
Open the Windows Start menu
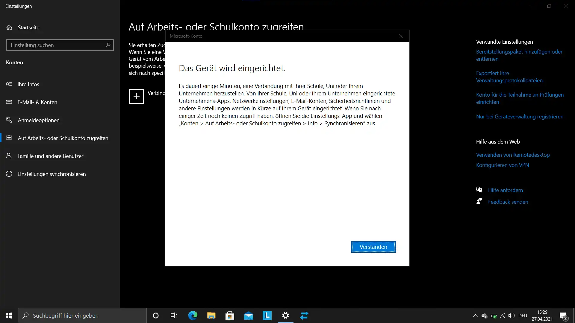pyautogui.click(x=9, y=316)
